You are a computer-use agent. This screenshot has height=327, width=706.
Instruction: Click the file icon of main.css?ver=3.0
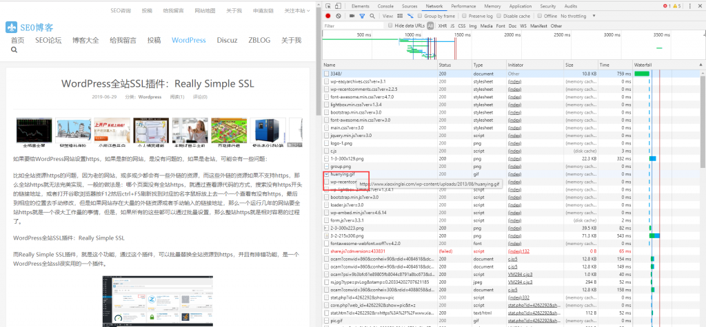[327, 128]
